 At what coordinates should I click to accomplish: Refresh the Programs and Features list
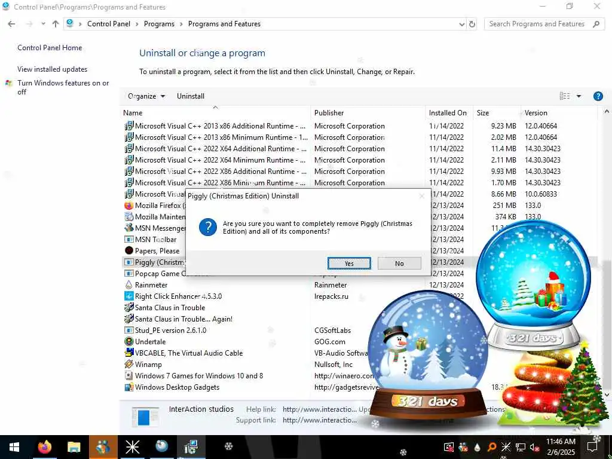(472, 24)
